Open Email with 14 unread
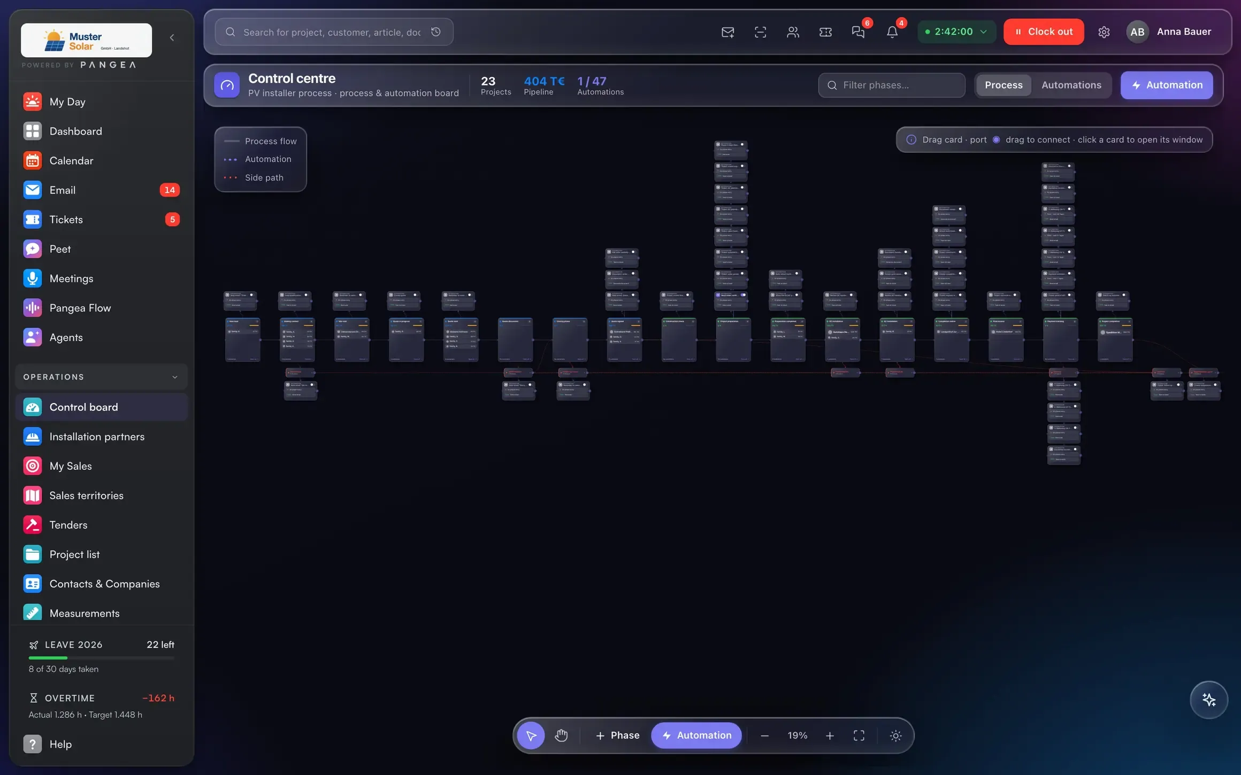1241x775 pixels. (101, 190)
